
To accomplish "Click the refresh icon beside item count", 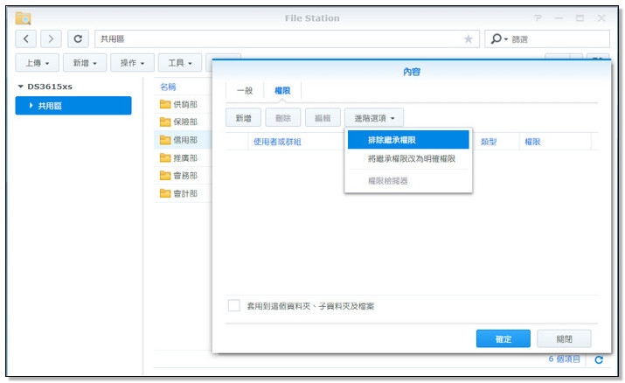I will (x=599, y=359).
